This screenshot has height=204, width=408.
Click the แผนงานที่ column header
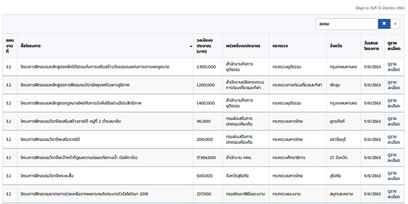[10, 46]
